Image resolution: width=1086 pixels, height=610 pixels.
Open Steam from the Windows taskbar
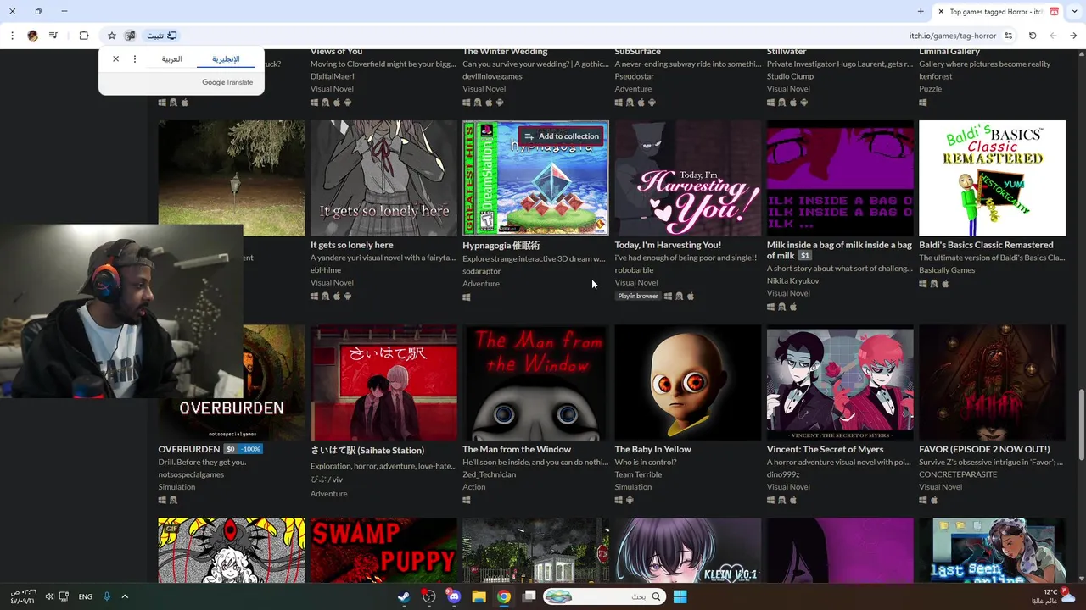(404, 596)
